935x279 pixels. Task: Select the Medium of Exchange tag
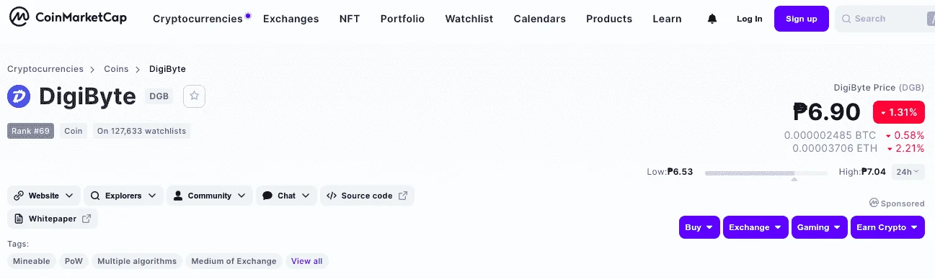pos(234,261)
